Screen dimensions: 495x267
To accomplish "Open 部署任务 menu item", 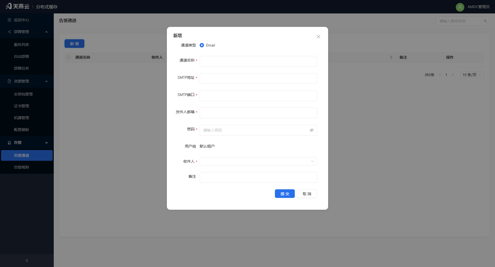I will (27, 68).
